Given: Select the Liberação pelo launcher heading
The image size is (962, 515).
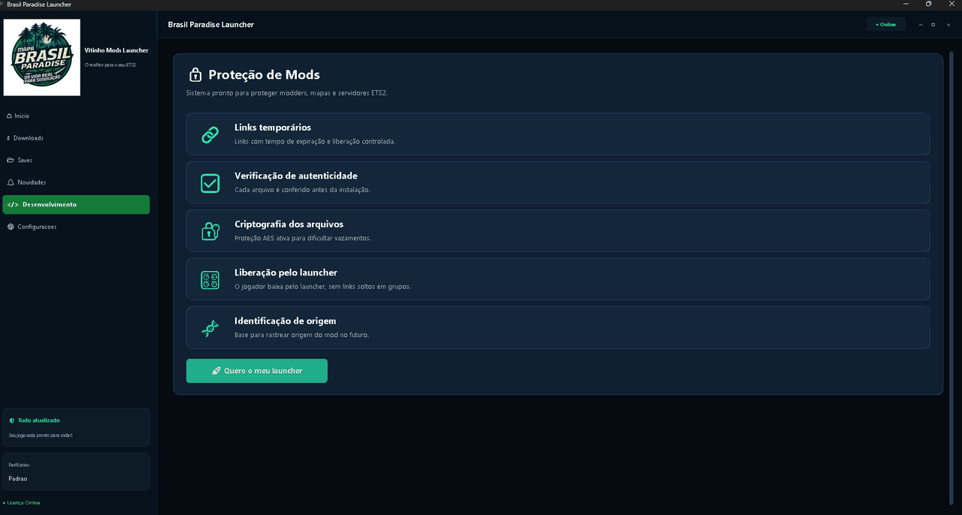Looking at the screenshot, I should click(286, 273).
